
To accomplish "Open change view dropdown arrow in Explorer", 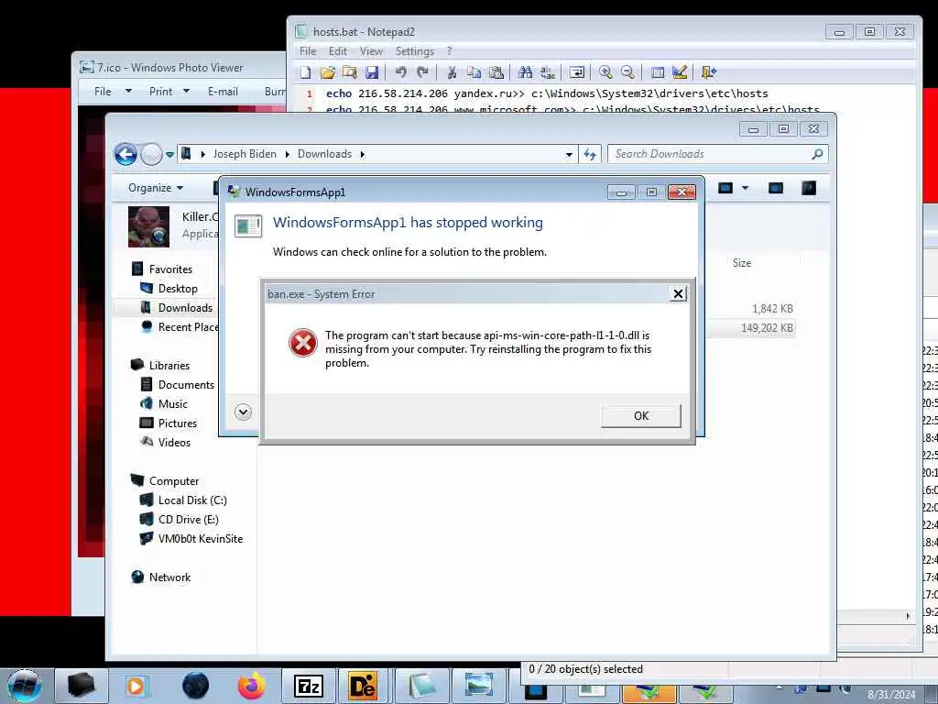I will pos(746,188).
